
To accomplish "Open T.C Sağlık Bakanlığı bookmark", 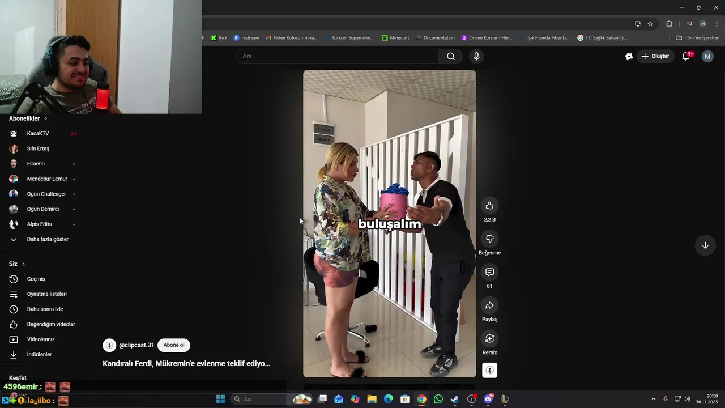I will [x=603, y=38].
